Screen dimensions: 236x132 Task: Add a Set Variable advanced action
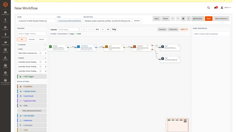[x=32, y=116]
